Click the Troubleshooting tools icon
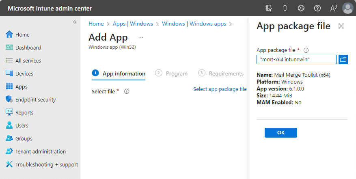This screenshot has height=179, width=356. tap(9, 164)
